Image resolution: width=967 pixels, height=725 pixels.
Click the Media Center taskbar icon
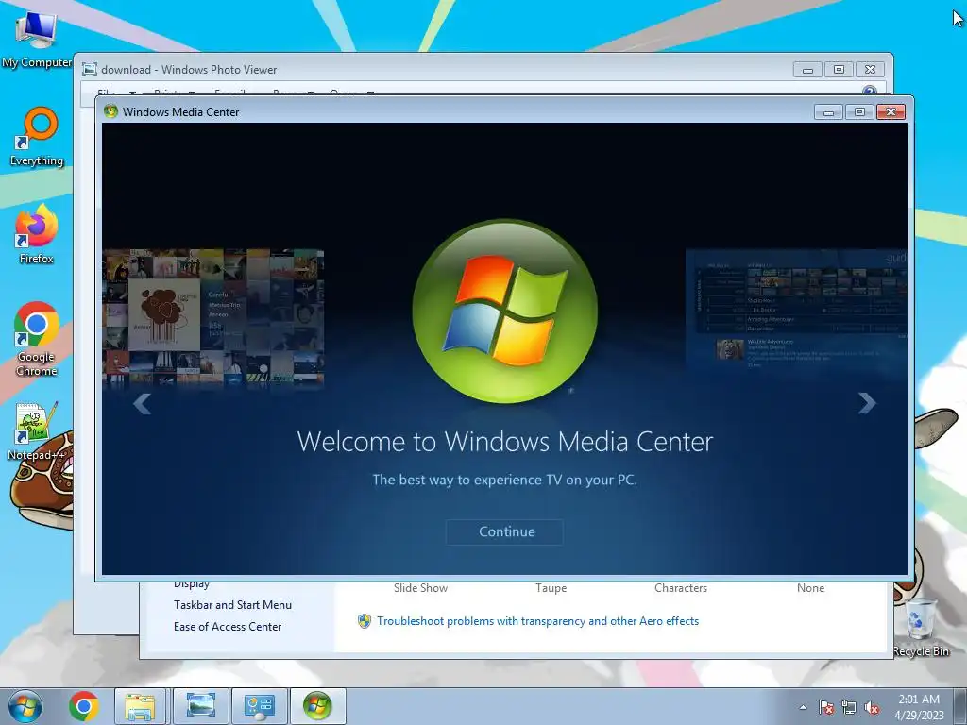point(317,706)
